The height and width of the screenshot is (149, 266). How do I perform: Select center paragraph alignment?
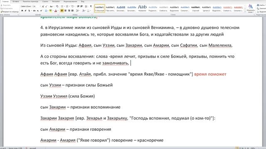66,11
